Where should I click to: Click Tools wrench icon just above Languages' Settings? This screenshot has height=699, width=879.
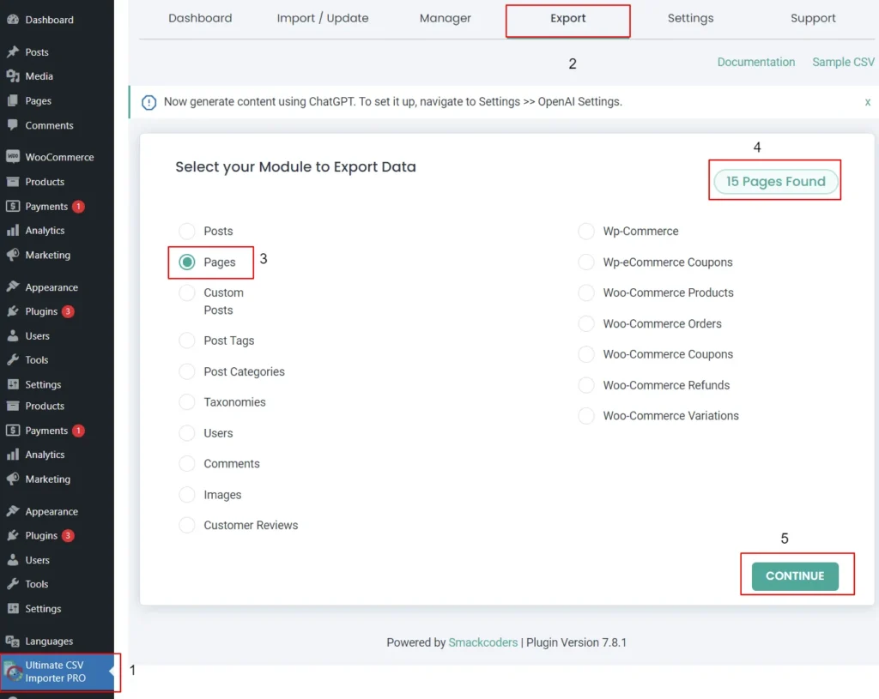click(x=13, y=584)
